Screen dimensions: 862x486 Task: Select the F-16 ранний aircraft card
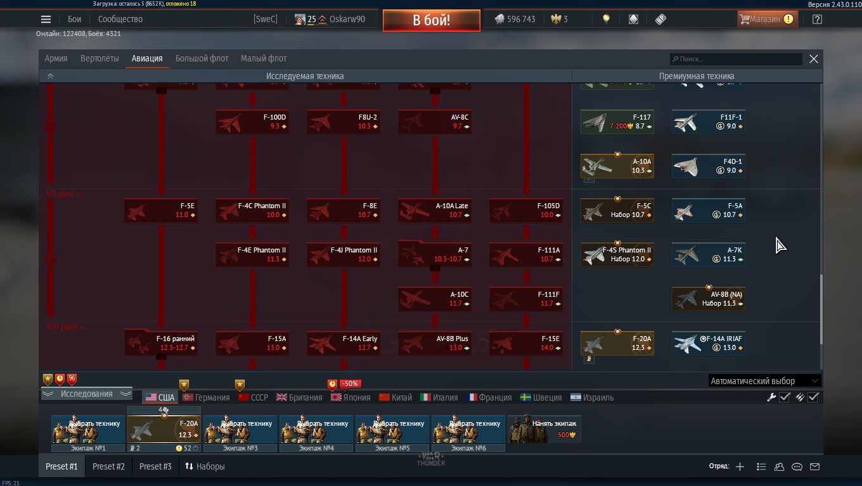tap(161, 343)
